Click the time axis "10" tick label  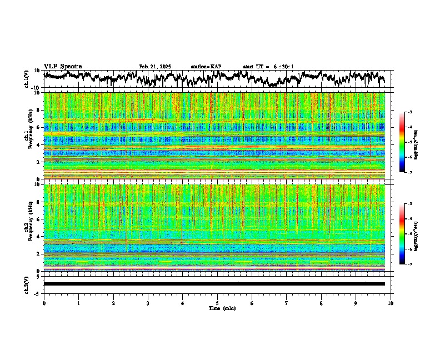pyautogui.click(x=391, y=303)
